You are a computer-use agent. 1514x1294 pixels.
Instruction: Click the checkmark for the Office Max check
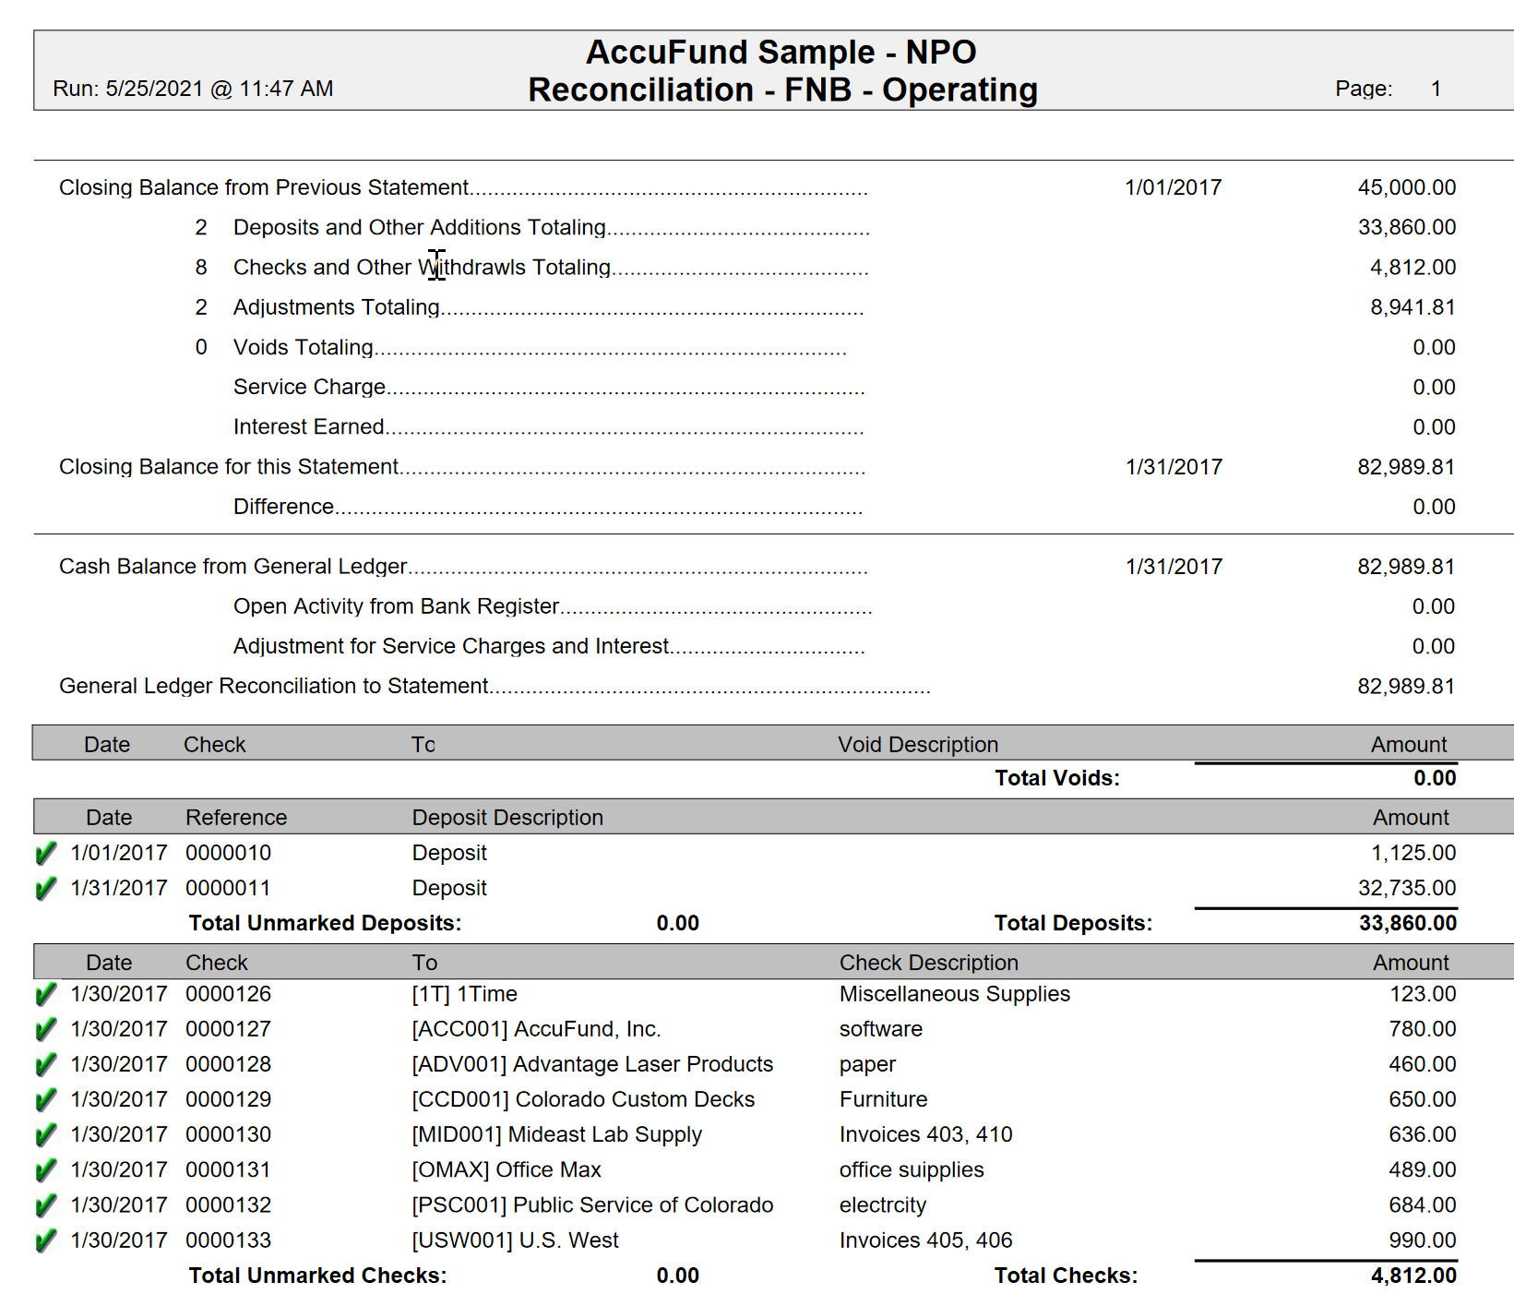pyautogui.click(x=45, y=1170)
